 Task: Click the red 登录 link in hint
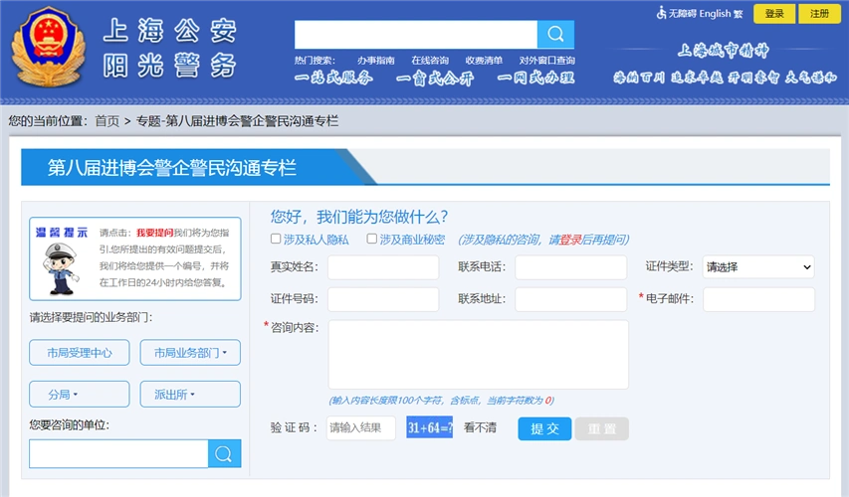pos(570,240)
